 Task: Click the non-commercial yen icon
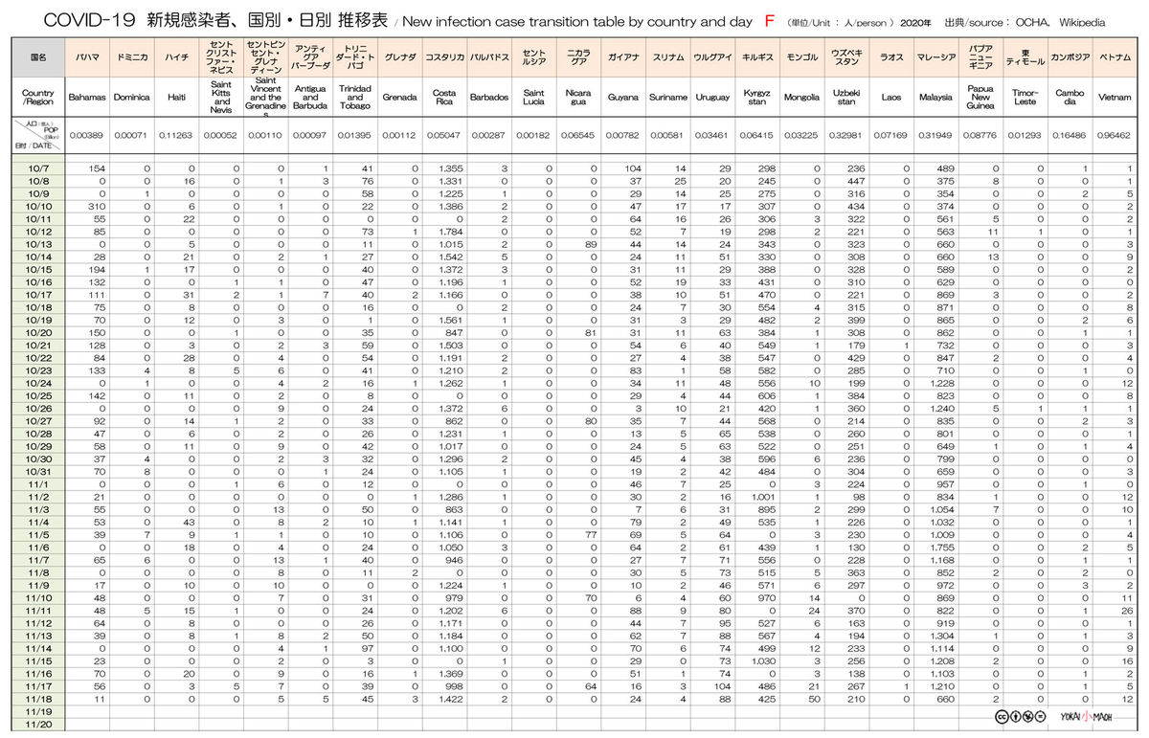click(1029, 717)
